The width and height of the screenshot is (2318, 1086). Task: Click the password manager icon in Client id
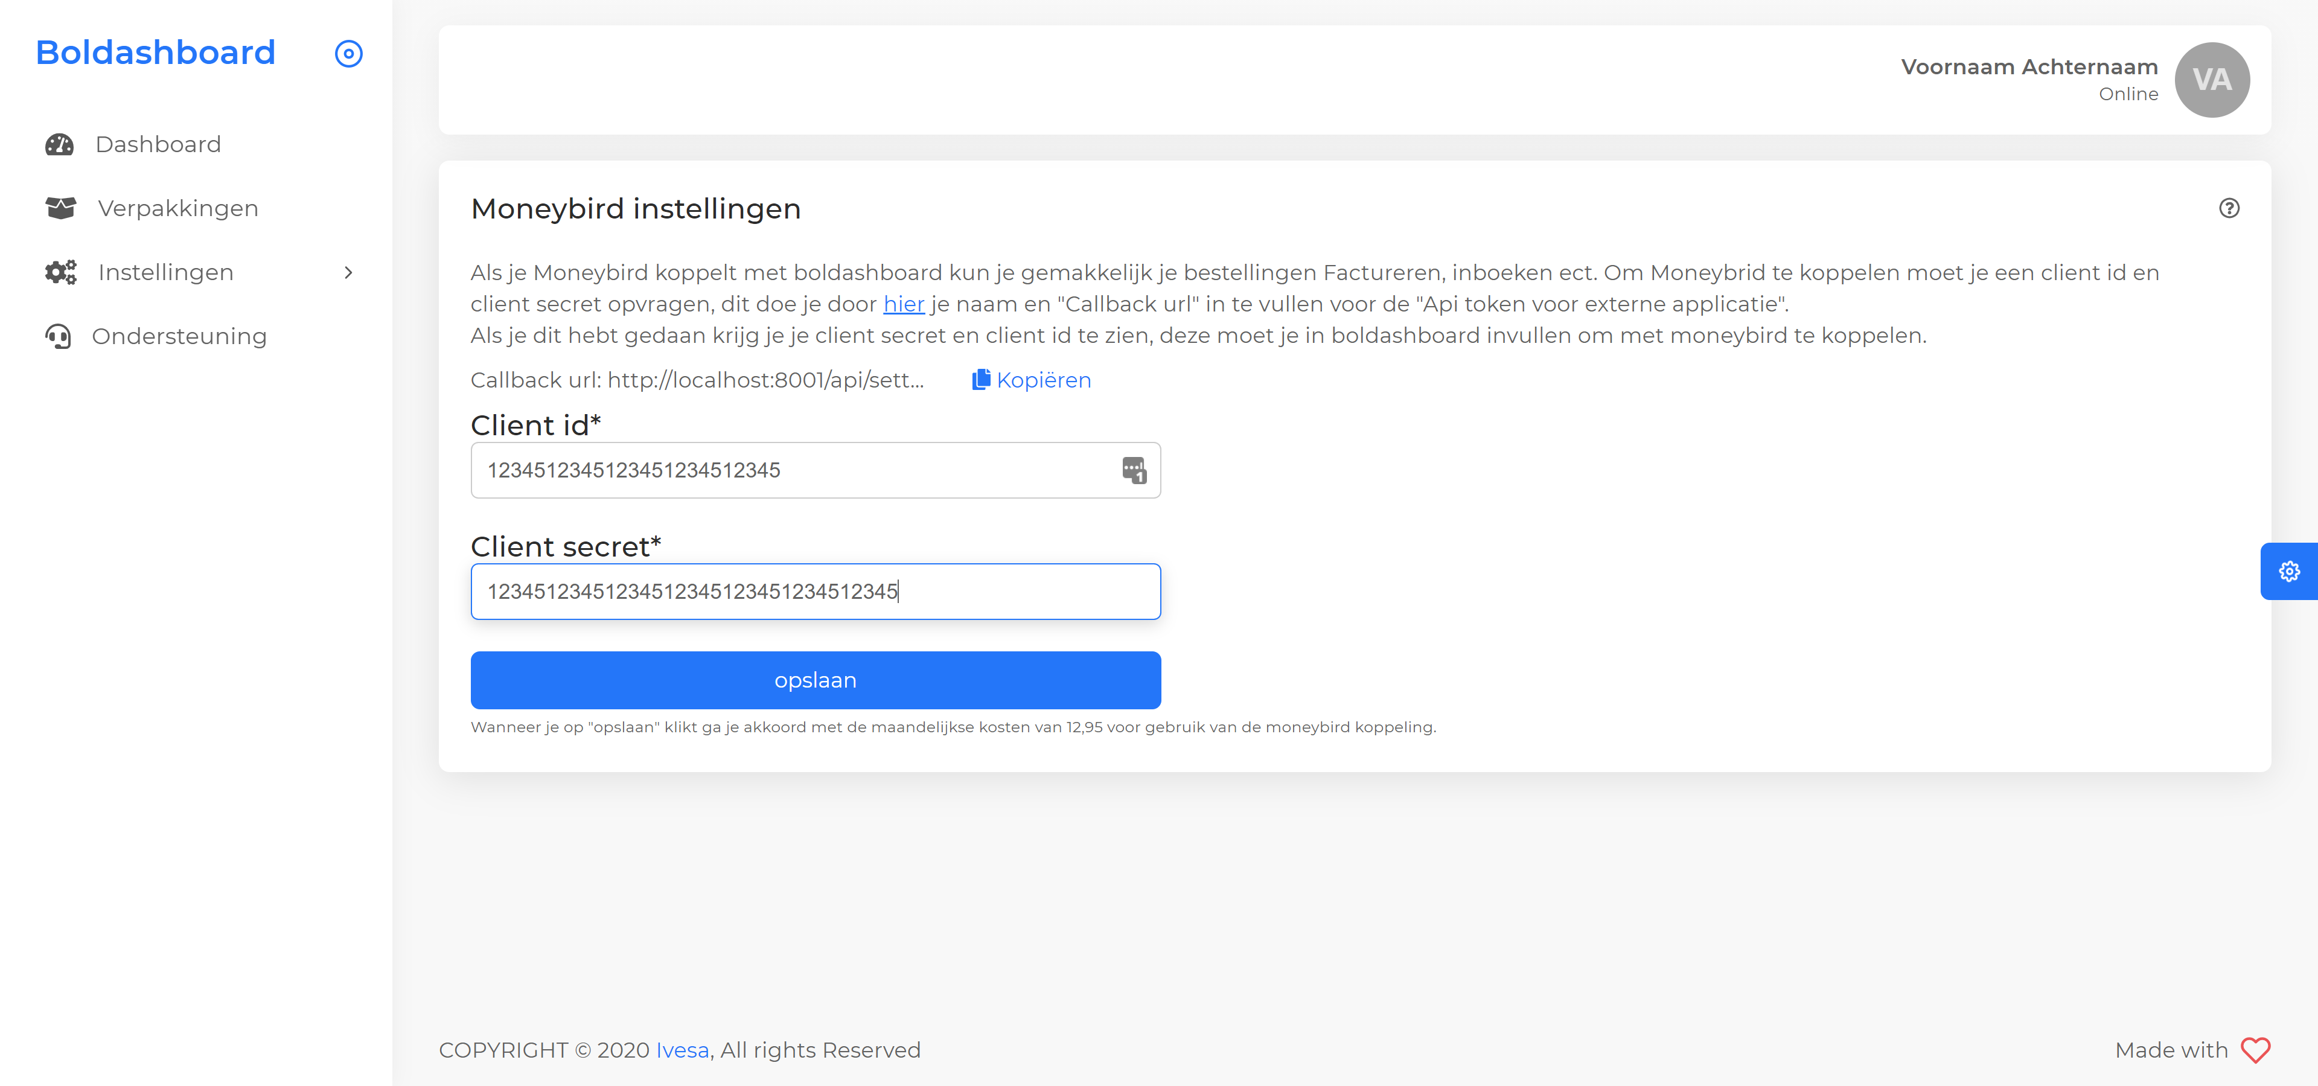(x=1133, y=470)
